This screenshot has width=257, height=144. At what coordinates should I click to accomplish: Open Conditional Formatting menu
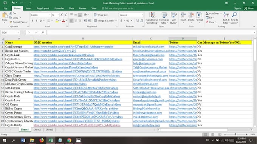[152, 18]
